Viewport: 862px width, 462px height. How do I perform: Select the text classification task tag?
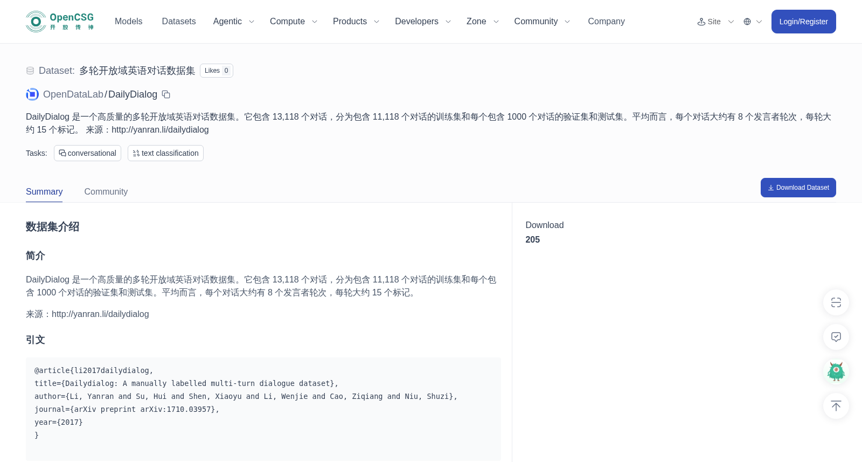[x=165, y=153]
